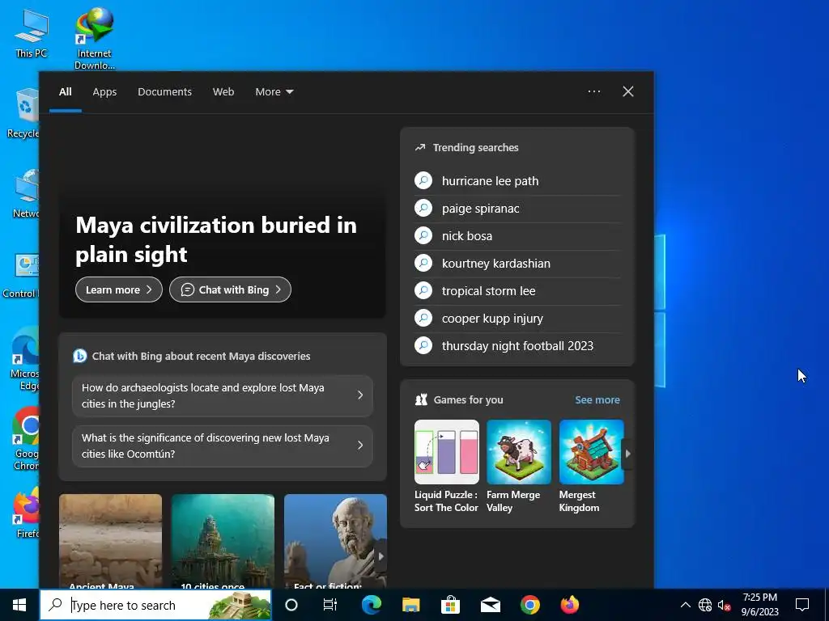Select the This PC desktop icon
This screenshot has width=829, height=621.
[x=31, y=32]
